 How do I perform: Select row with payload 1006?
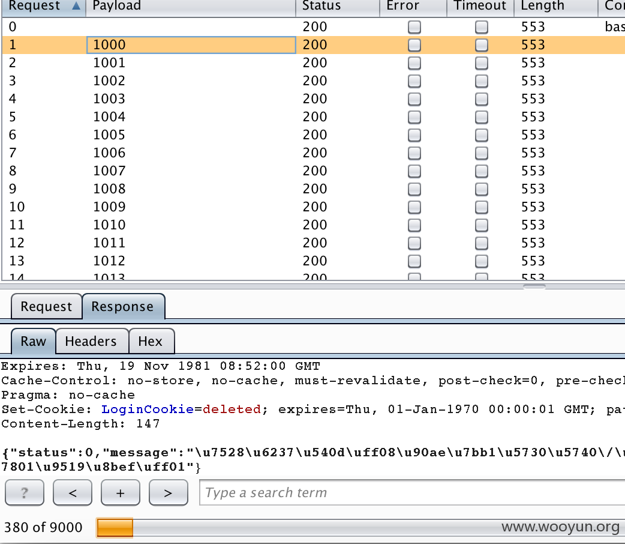313,153
